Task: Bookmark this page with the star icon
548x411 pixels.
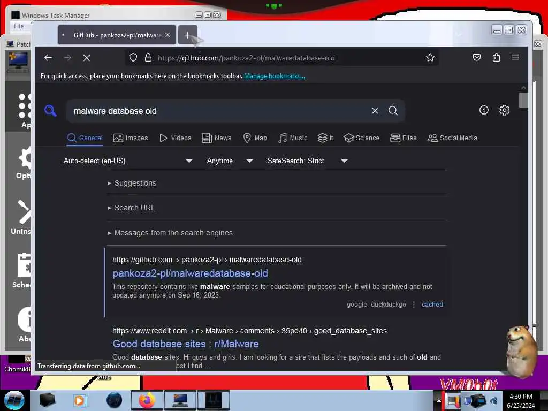Action: click(430, 58)
